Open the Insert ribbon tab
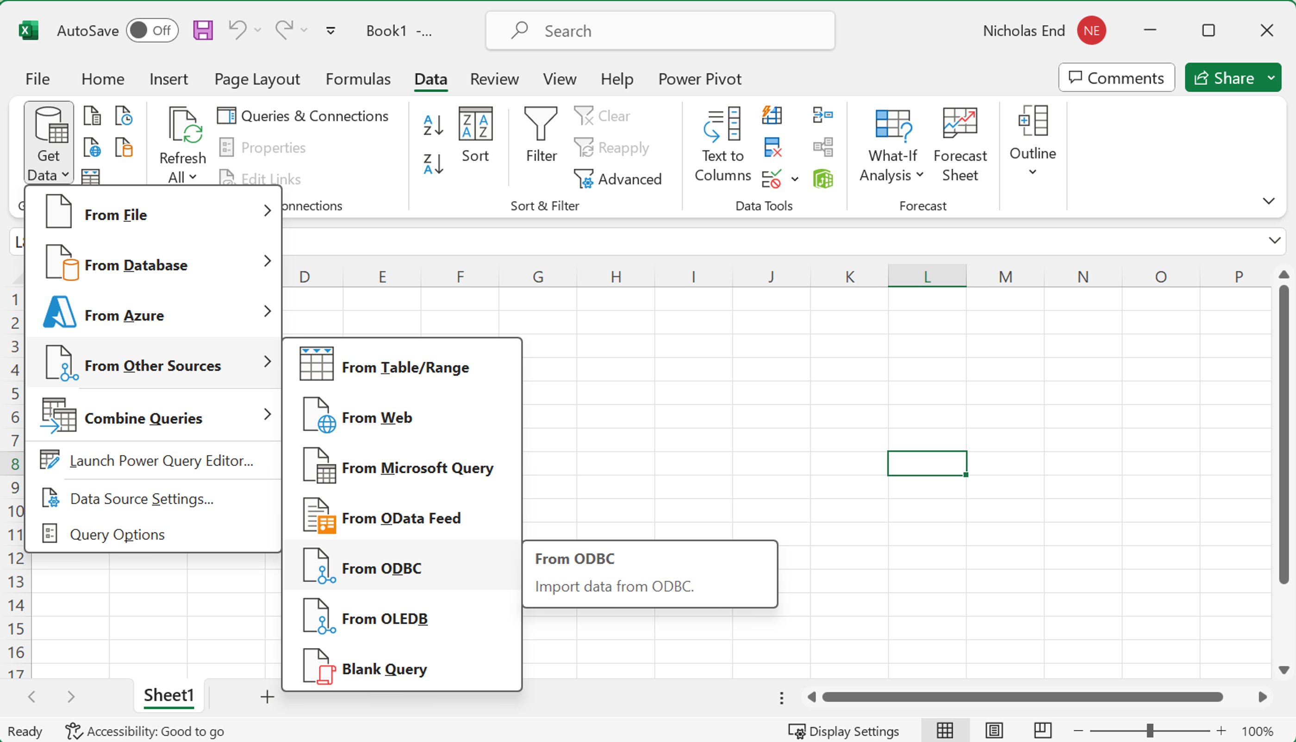Viewport: 1296px width, 742px height. click(x=168, y=79)
